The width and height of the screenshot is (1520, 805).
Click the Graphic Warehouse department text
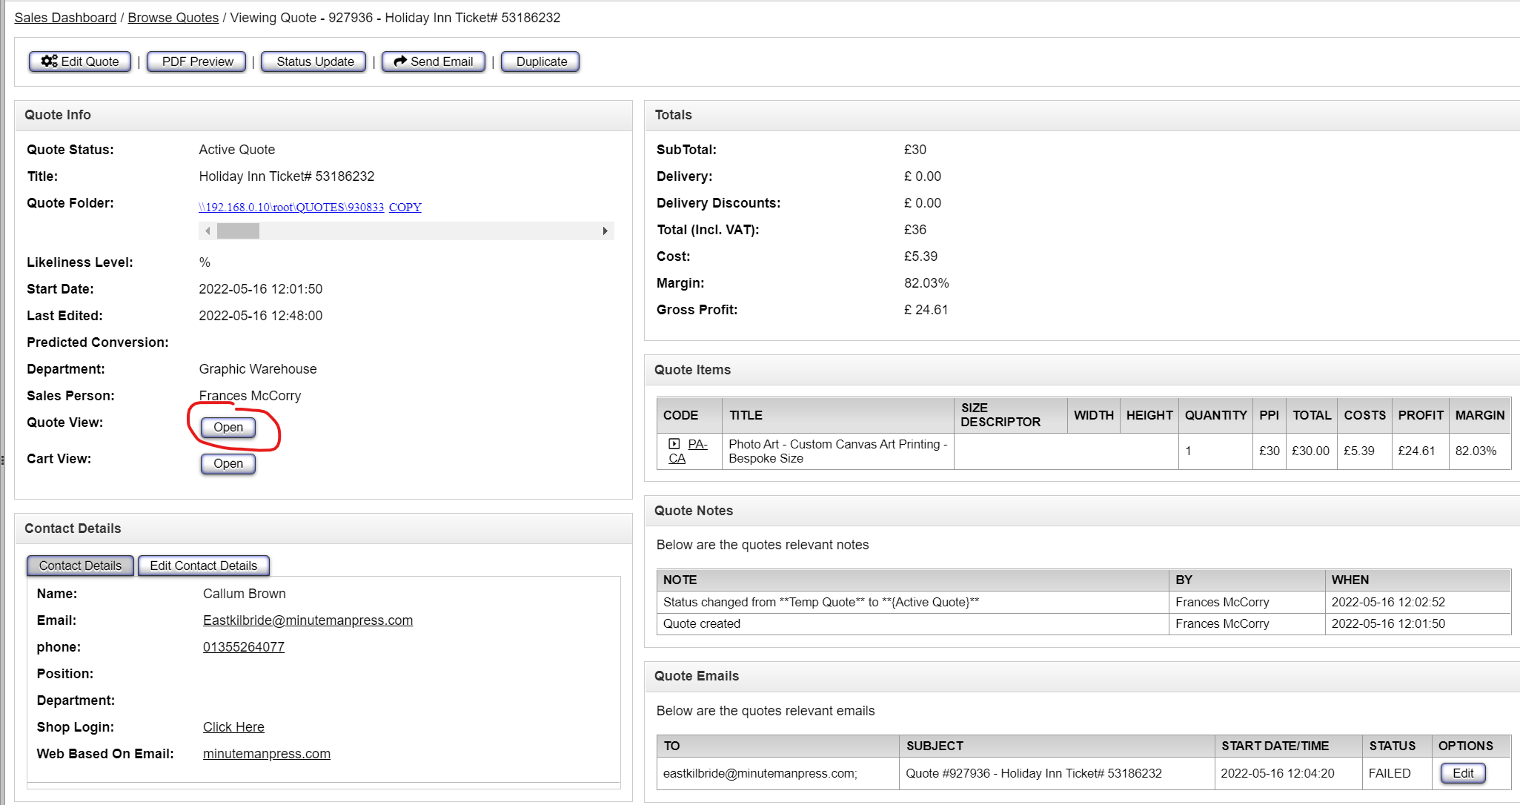pyautogui.click(x=258, y=369)
